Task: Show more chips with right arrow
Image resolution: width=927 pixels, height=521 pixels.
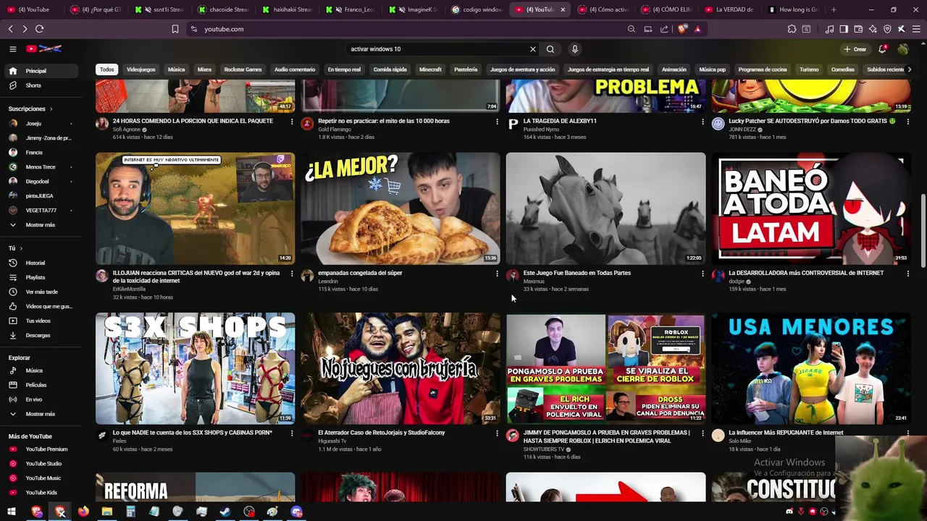Action: (x=909, y=69)
